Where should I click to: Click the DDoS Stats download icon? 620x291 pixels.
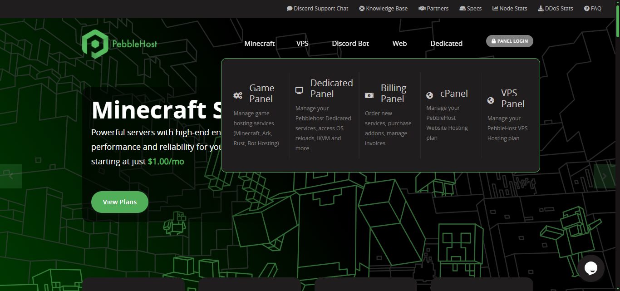click(541, 8)
